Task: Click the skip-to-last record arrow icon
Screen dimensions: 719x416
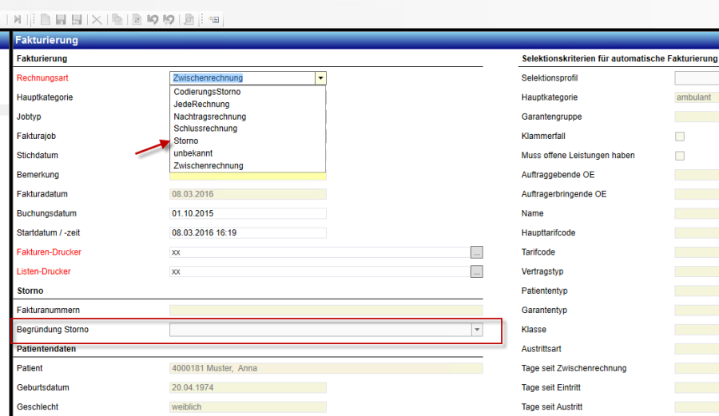Action: pyautogui.click(x=17, y=19)
